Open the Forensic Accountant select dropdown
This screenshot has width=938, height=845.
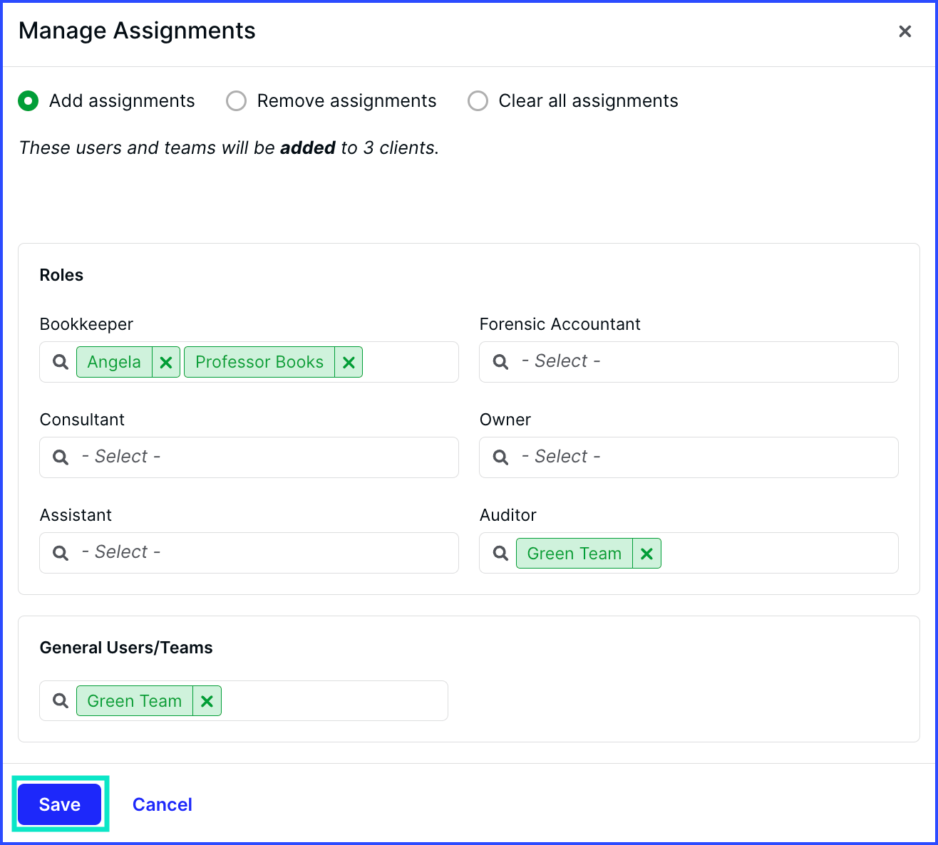(x=689, y=362)
